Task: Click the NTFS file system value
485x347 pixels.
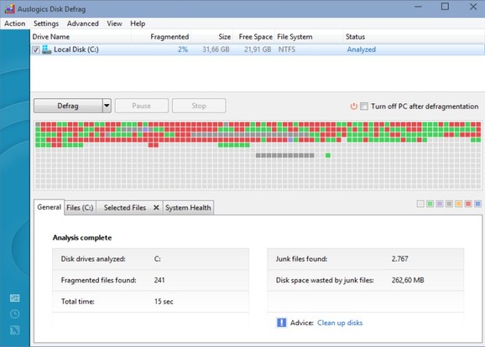Action: (x=287, y=49)
